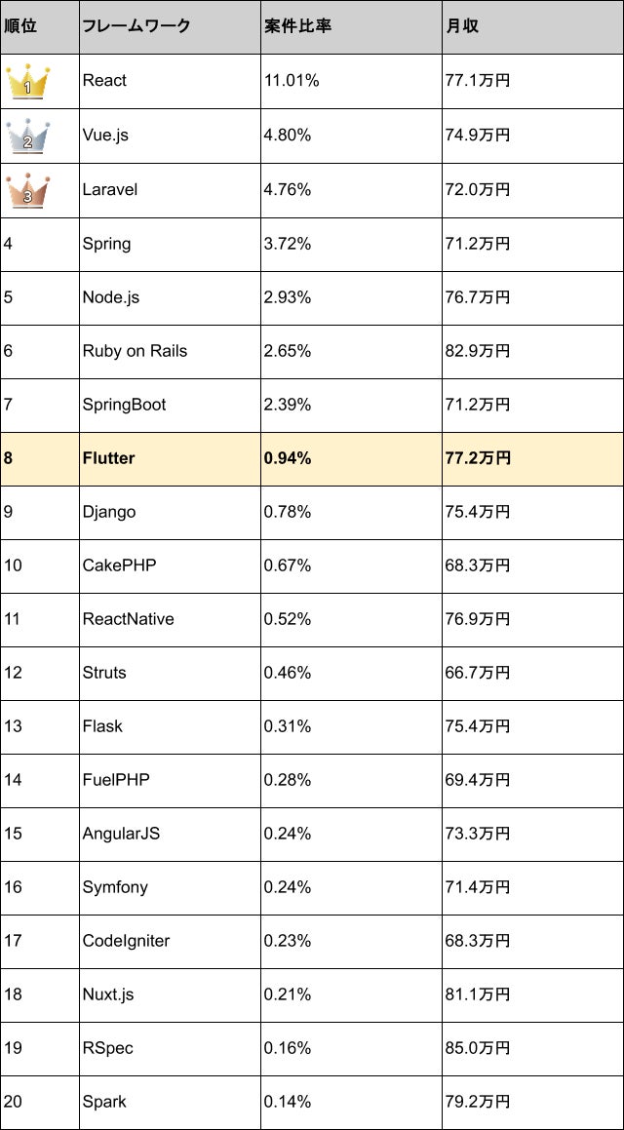This screenshot has width=624, height=1130.
Task: Click the silver crown rank 2 icon
Action: click(x=28, y=135)
